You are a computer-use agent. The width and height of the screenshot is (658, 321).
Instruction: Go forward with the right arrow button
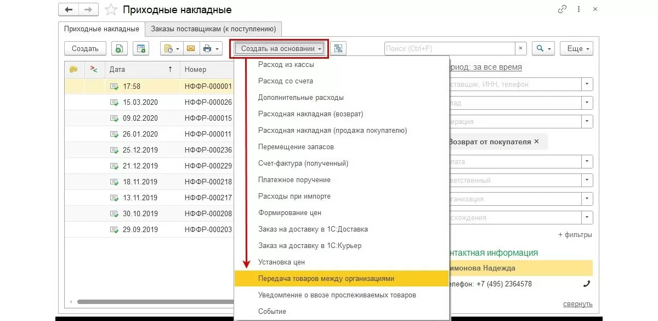87,10
